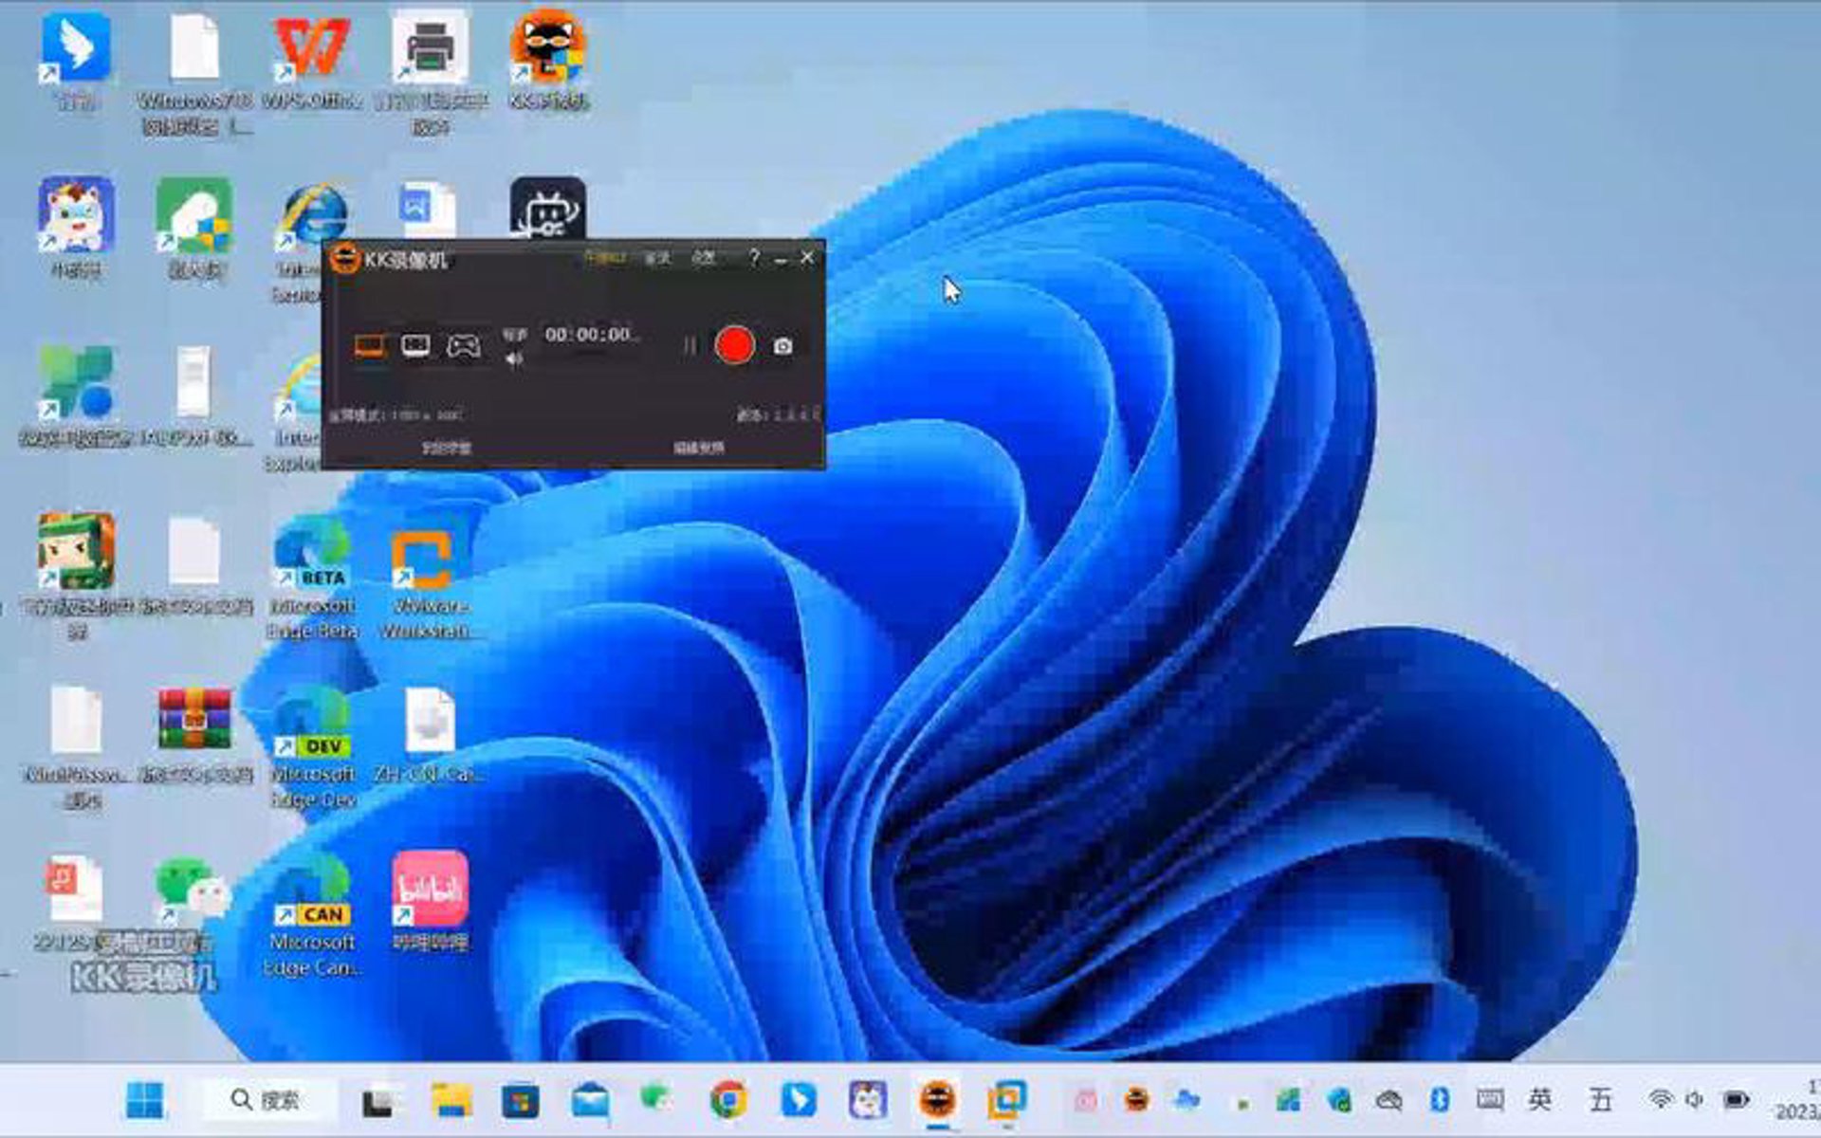Viewport: 1821px width, 1138px height.
Task: Select region recording mode icon
Action: pyautogui.click(x=415, y=345)
